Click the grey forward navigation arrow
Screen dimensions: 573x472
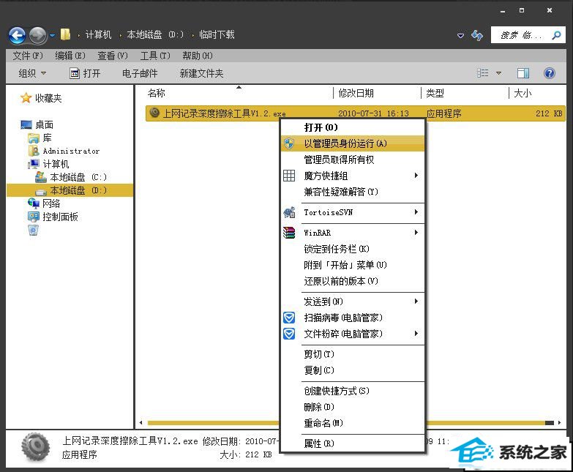click(37, 35)
